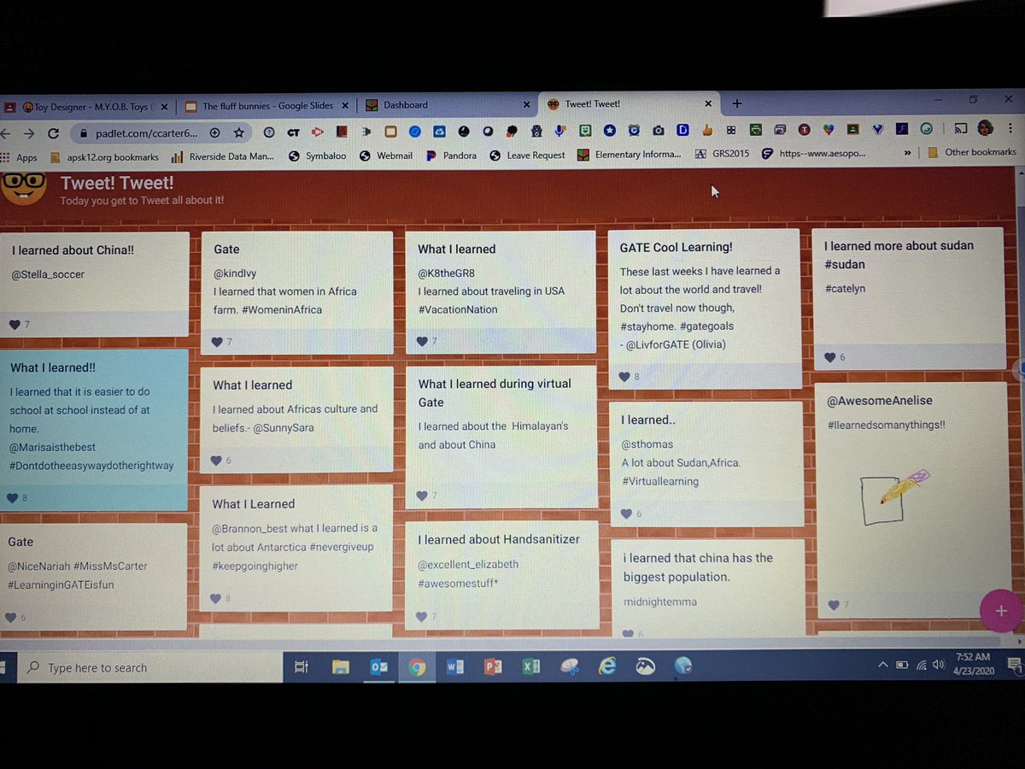The width and height of the screenshot is (1025, 769).
Task: Like the 'GATE Cool Learning!' post
Action: [626, 376]
